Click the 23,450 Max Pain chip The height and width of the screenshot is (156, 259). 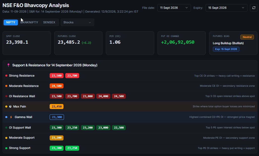pos(56,107)
